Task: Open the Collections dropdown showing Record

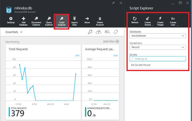Action: [158, 47]
